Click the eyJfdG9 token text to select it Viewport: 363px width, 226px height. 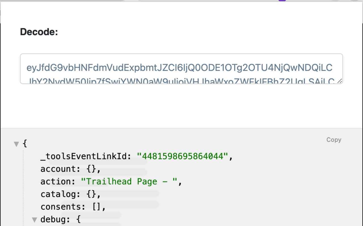click(45, 68)
